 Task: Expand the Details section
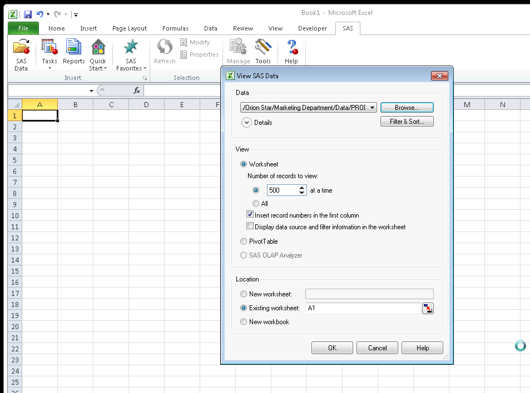[246, 122]
